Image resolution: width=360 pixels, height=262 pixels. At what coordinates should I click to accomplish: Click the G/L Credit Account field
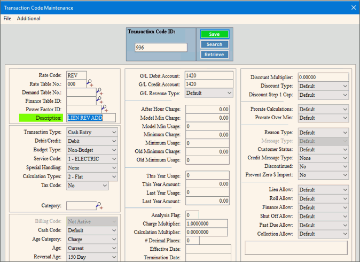(209, 84)
